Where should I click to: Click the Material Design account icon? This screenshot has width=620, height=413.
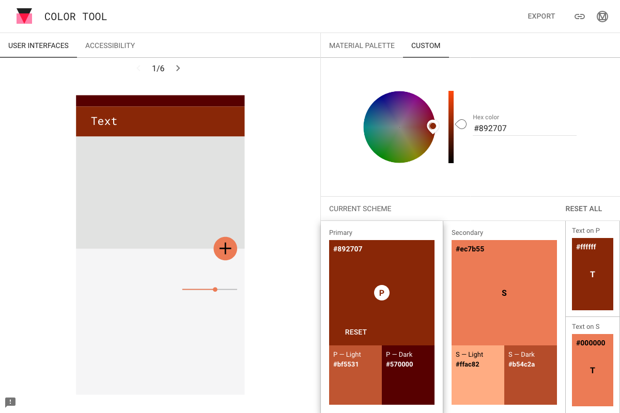click(602, 16)
